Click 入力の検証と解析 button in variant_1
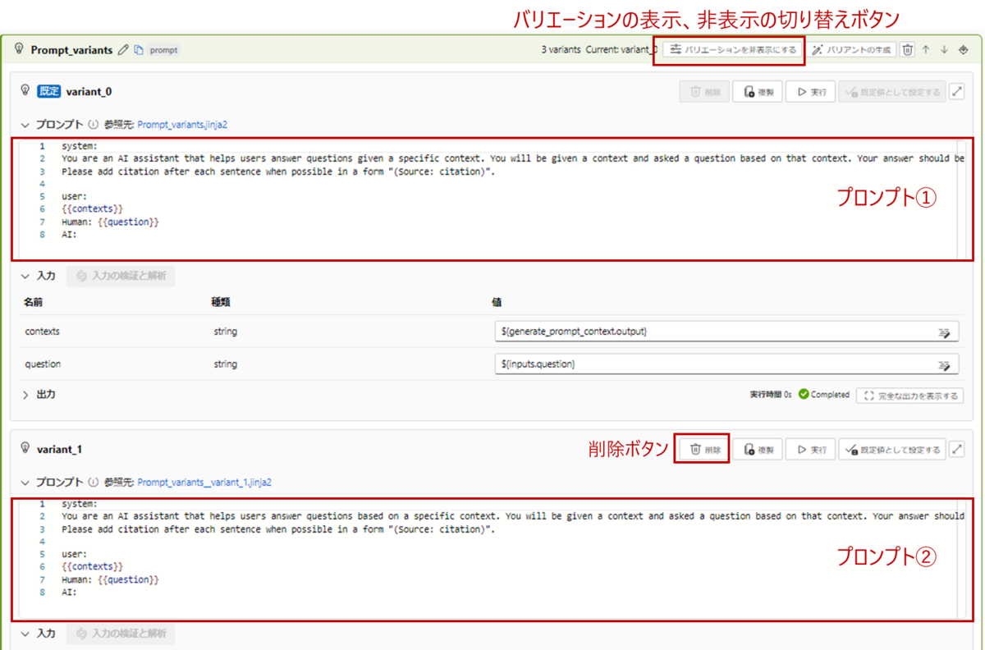The height and width of the screenshot is (650, 985). point(121,634)
